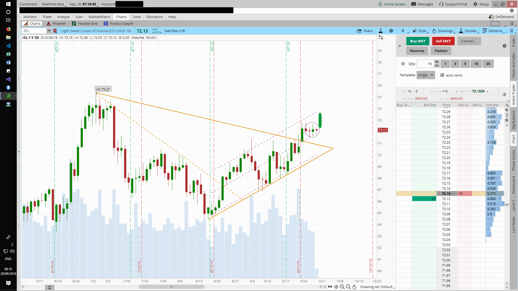Open the MarketWatch main tab
Image resolution: width=518 pixels, height=291 pixels.
coord(99,17)
